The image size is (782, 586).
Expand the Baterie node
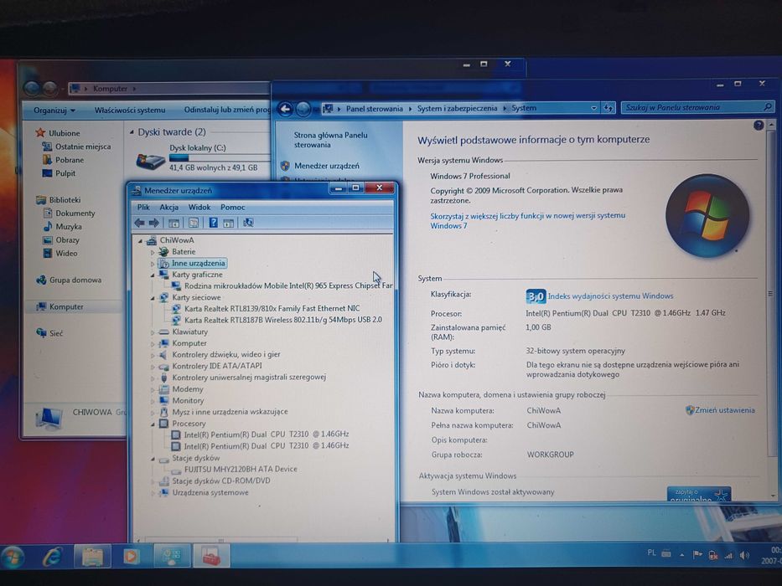153,252
